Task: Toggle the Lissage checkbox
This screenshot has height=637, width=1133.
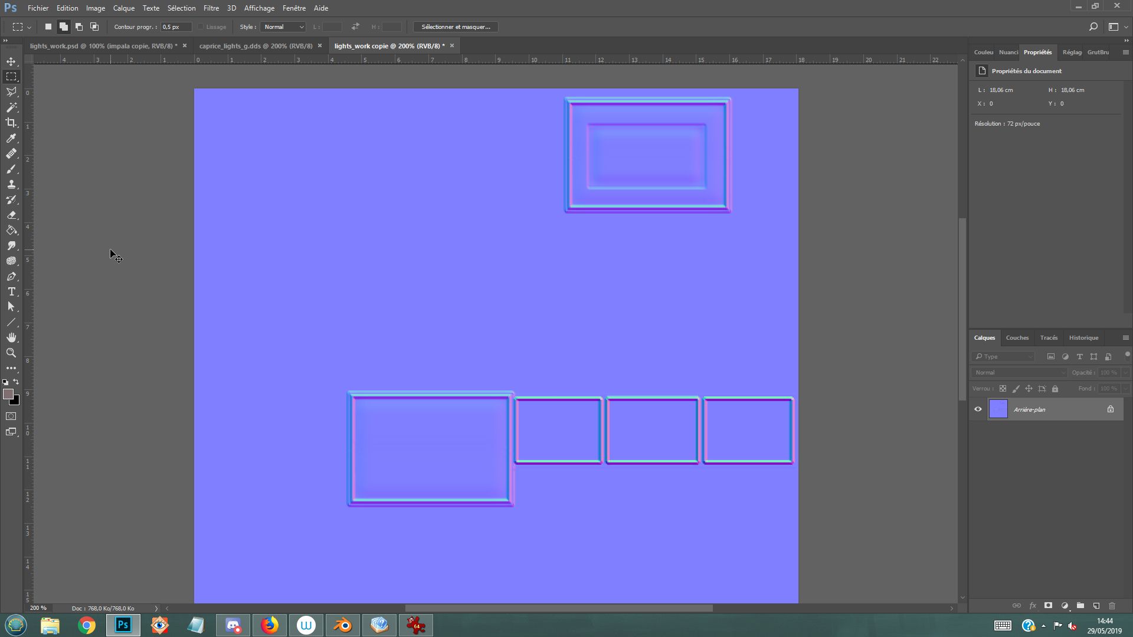Action: 201,27
